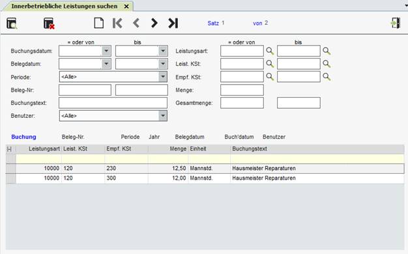Click the exit door icon in toolbar
The image size is (408, 254).
(396, 23)
